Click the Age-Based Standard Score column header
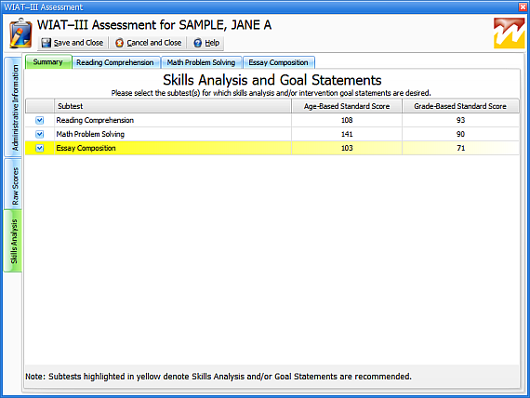 pos(347,106)
